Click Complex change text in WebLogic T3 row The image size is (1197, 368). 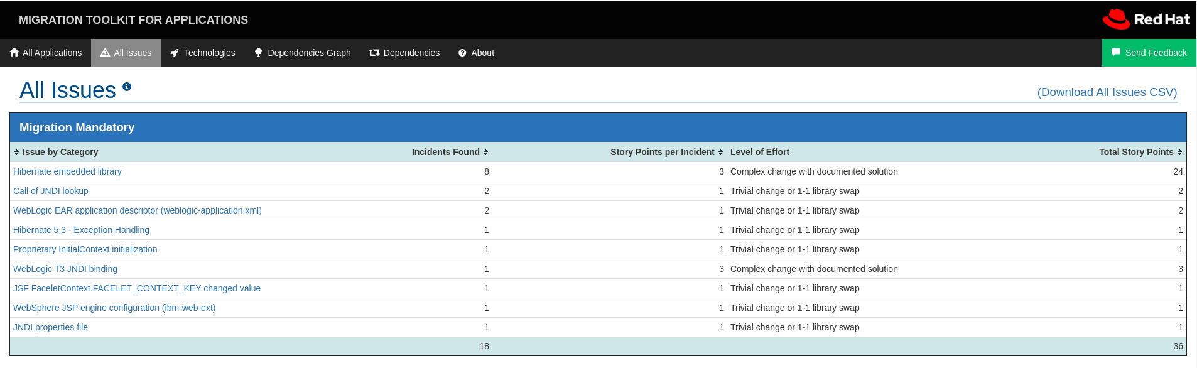(x=814, y=269)
